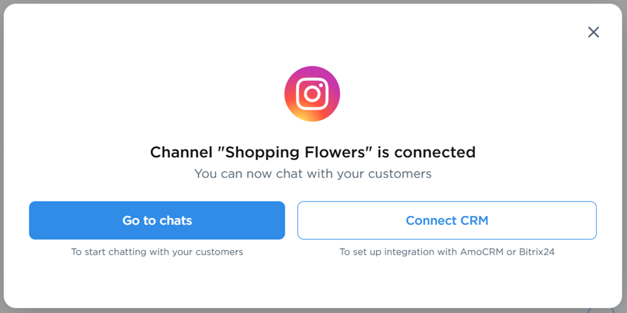Click the caption To start chatting with your customers

157,252
